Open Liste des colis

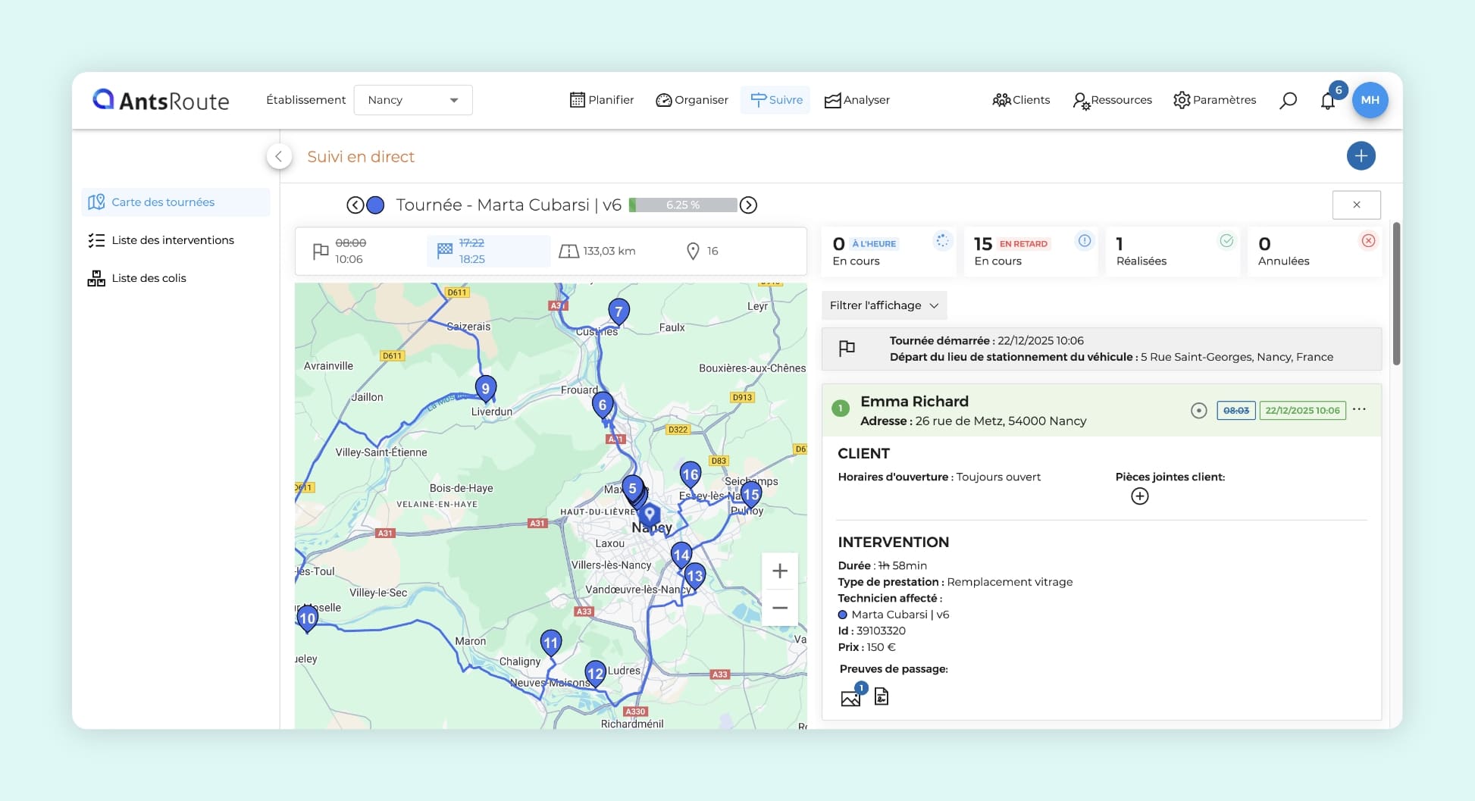[x=149, y=278]
